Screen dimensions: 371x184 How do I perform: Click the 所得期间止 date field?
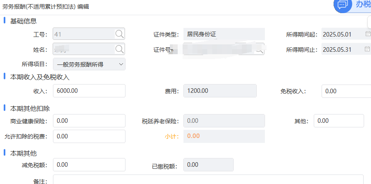point(342,49)
